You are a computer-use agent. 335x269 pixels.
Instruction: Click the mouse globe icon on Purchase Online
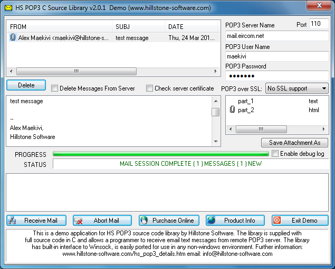point(144,221)
